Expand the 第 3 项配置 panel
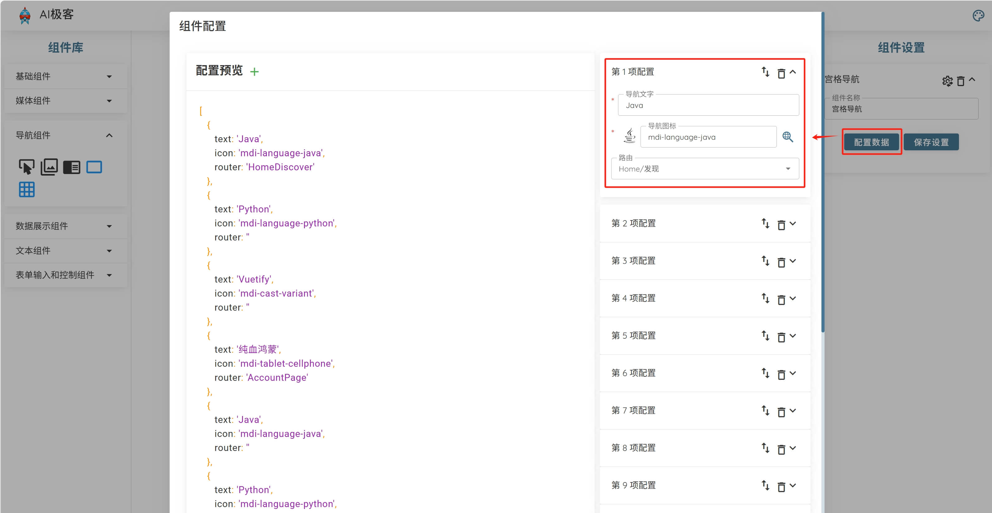Image resolution: width=992 pixels, height=513 pixels. pyautogui.click(x=793, y=261)
